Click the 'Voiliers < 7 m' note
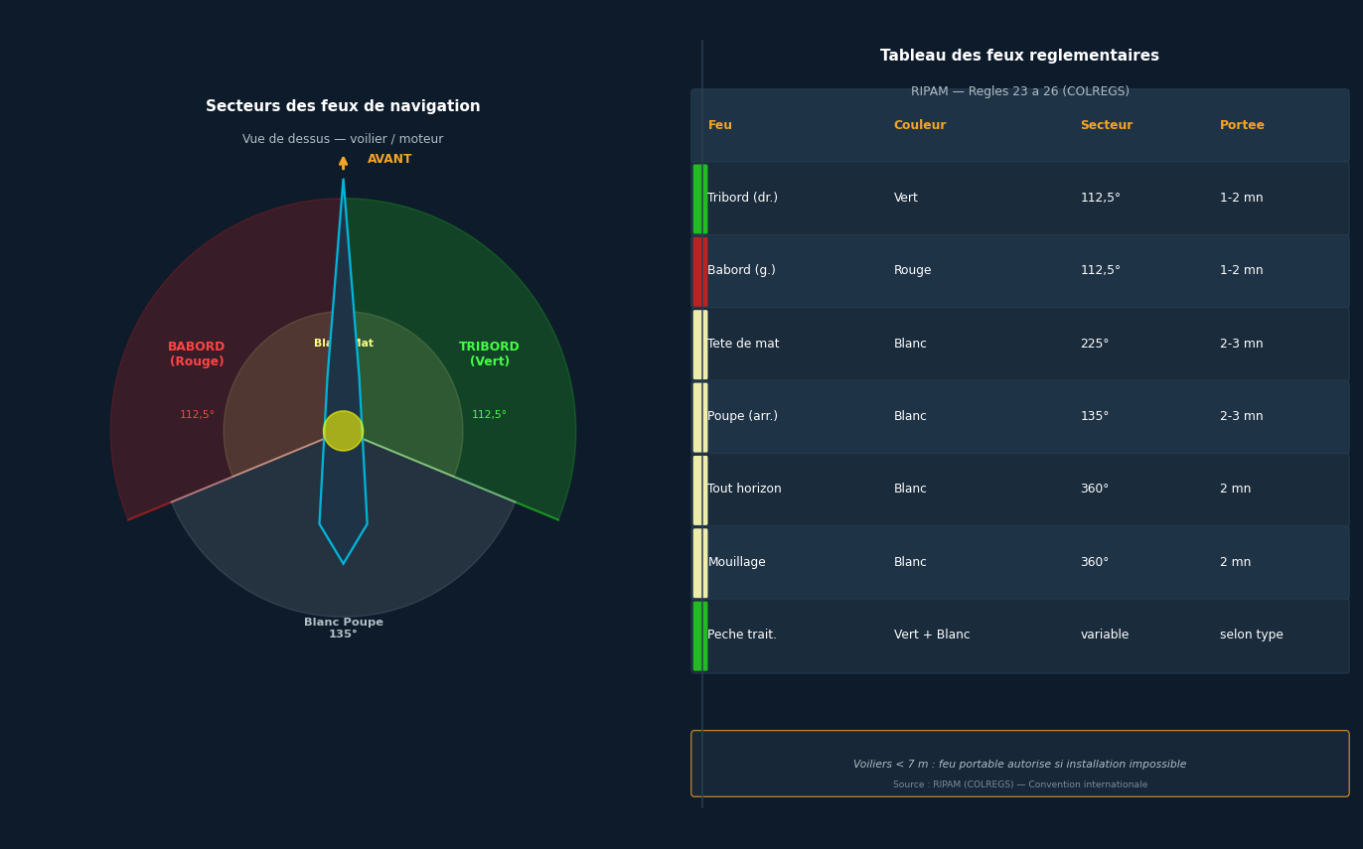1363x849 pixels. [1019, 765]
